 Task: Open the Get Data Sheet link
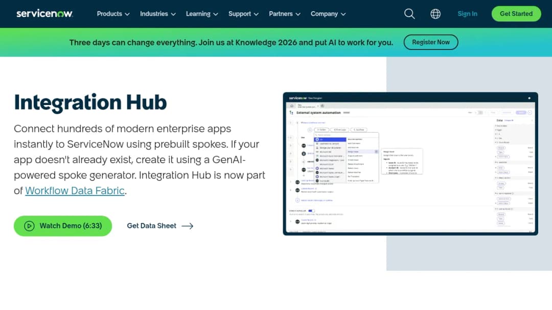[x=160, y=226]
